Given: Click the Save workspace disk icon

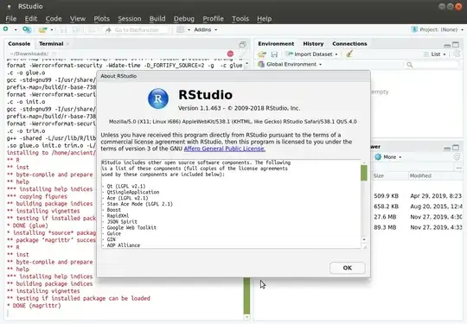Looking at the screenshot, I should pyautogui.click(x=274, y=54).
